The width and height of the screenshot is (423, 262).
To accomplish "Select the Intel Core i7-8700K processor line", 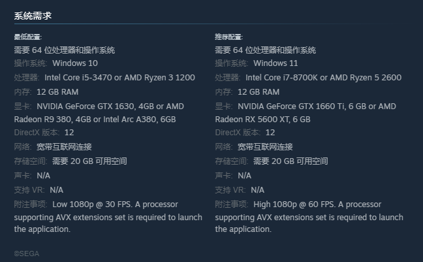I will (x=323, y=78).
